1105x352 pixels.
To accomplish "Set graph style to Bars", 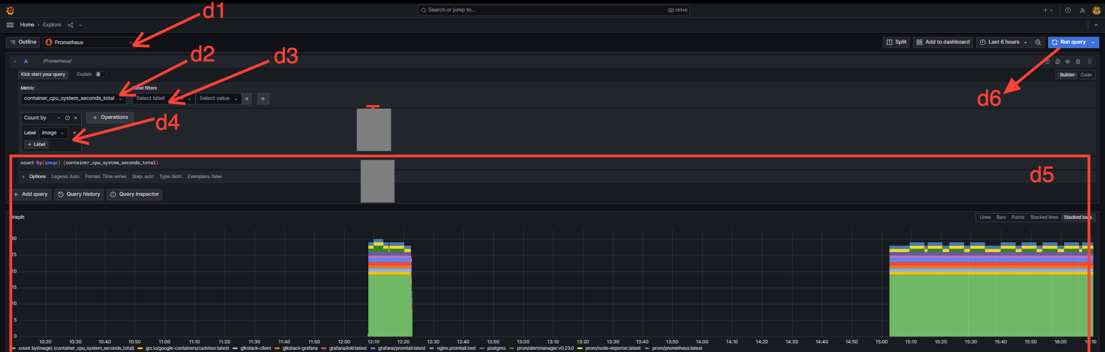I will [1001, 217].
